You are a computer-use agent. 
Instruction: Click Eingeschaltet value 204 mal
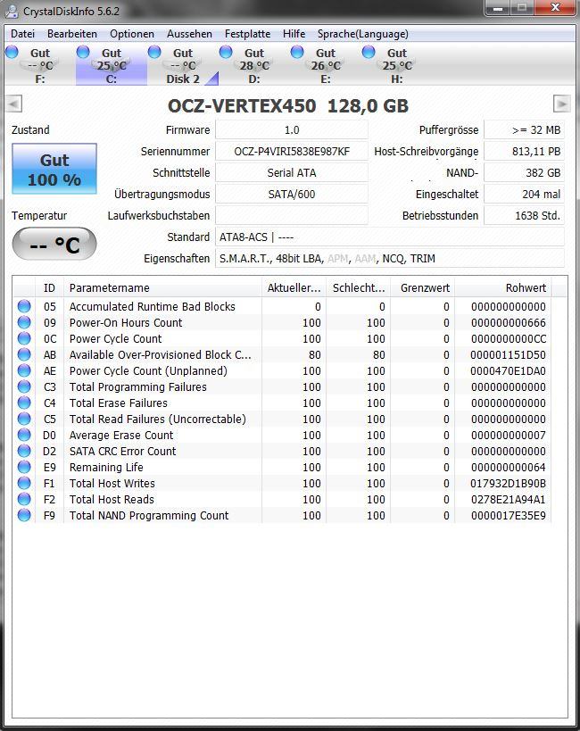(524, 195)
